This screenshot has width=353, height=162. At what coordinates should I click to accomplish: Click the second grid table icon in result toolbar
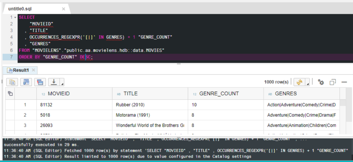pos(26,82)
